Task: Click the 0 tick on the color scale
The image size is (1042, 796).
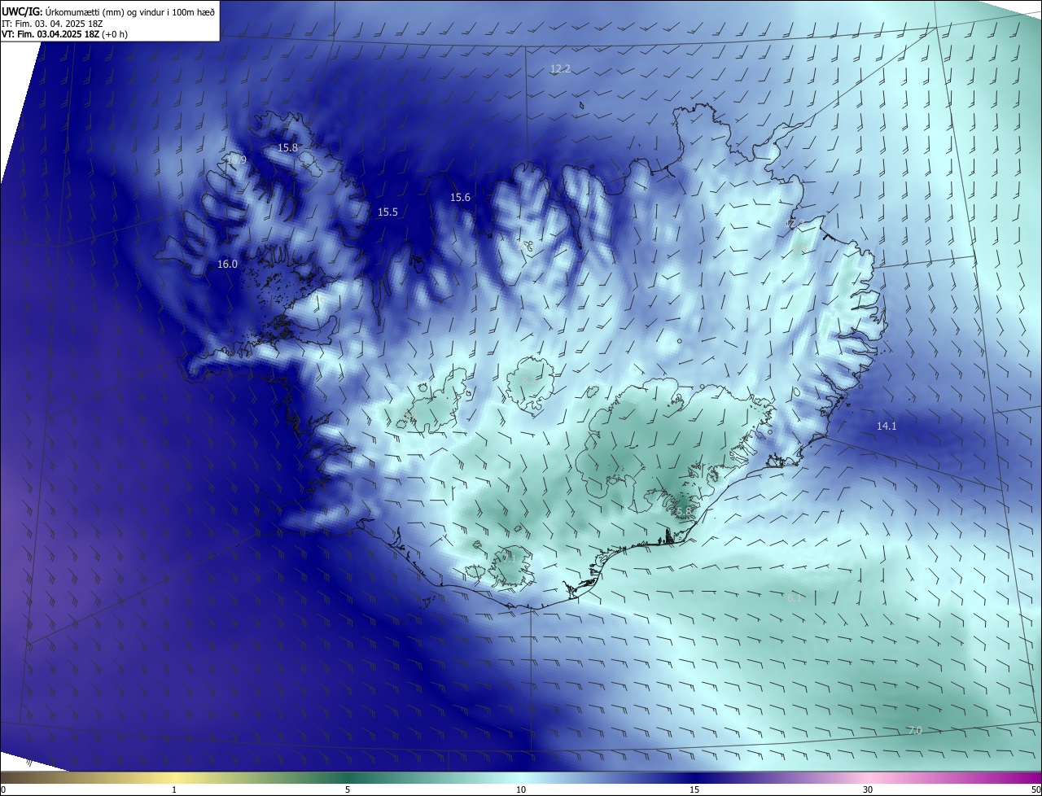Action: click(2, 789)
